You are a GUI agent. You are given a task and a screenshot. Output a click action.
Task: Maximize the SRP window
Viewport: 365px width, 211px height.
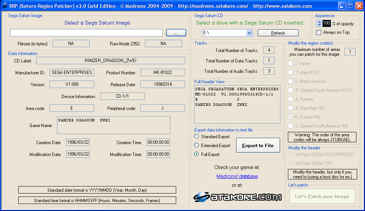pyautogui.click(x=350, y=6)
